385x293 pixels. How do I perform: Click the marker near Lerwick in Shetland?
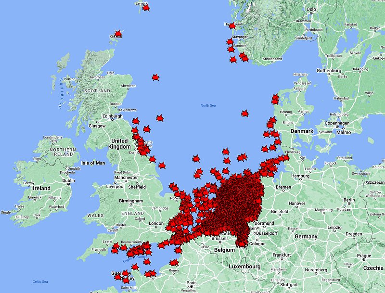[x=145, y=8]
